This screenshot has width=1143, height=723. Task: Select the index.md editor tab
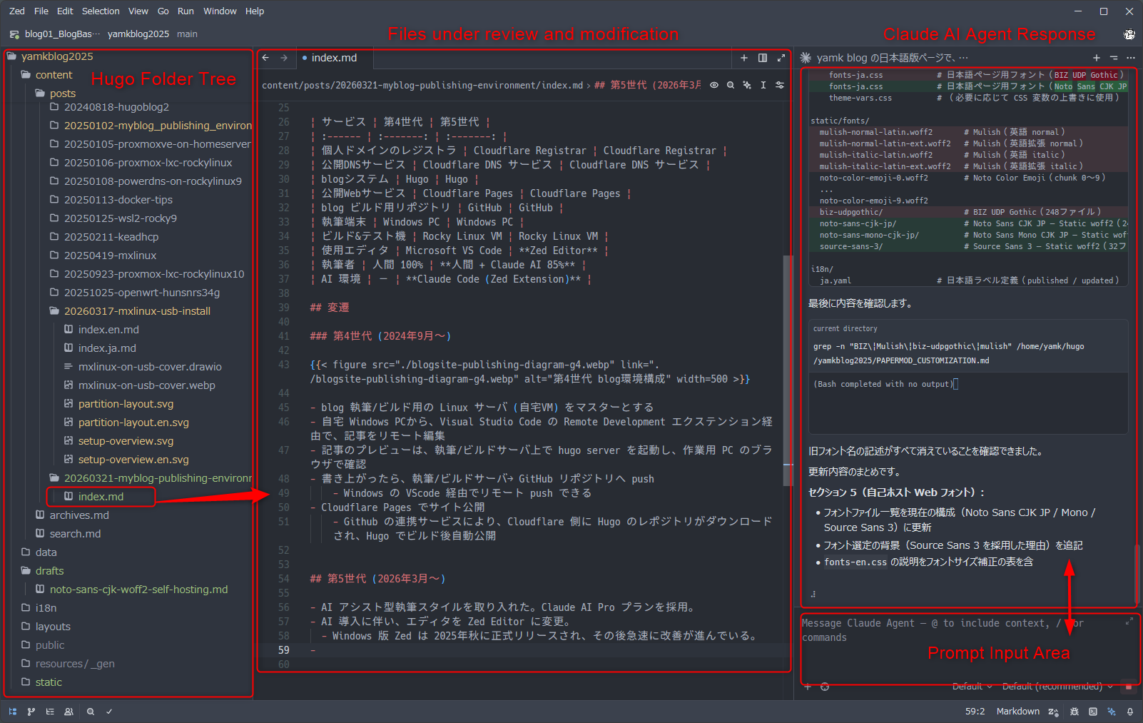[334, 58]
